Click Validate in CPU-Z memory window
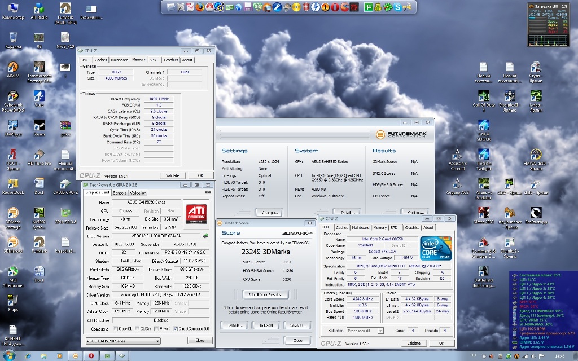The height and width of the screenshot is (361, 578). (173, 175)
